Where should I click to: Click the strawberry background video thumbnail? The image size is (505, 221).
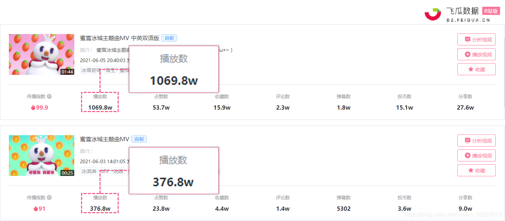pyautogui.click(x=42, y=54)
